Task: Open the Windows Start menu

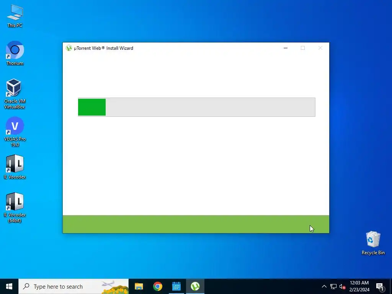Action: [x=9, y=286]
